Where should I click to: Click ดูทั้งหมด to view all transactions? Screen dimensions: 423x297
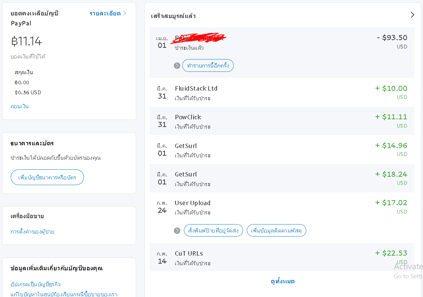[x=283, y=281]
